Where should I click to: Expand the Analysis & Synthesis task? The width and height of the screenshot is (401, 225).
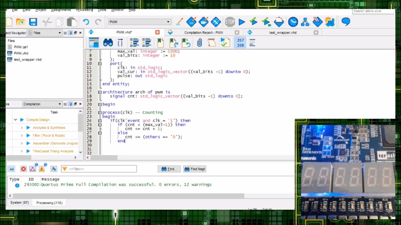pyautogui.click(x=22, y=127)
